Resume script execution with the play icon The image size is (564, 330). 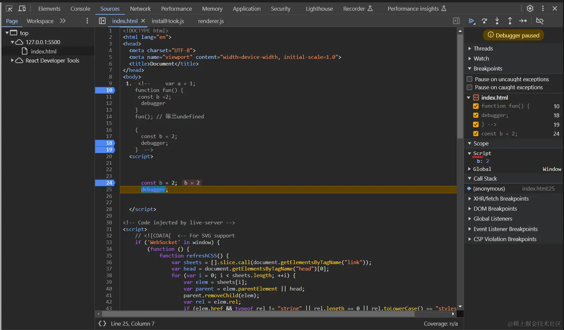(x=471, y=21)
